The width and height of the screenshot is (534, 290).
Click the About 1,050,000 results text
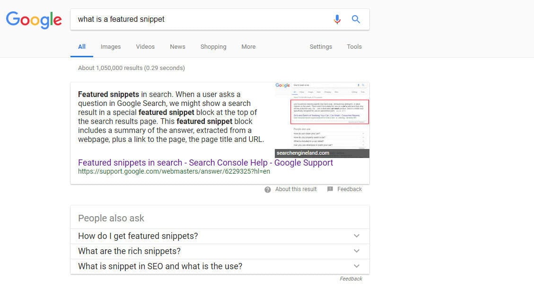pyautogui.click(x=131, y=68)
